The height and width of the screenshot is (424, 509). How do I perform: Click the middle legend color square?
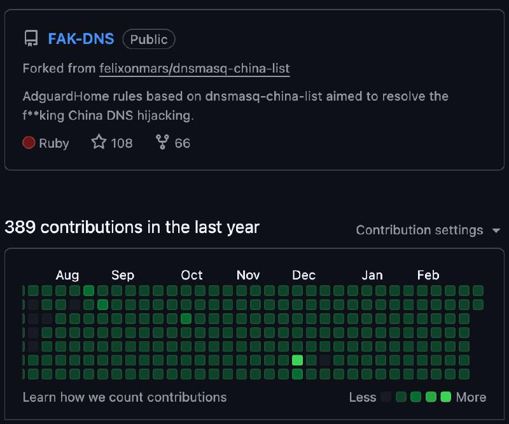coord(415,397)
